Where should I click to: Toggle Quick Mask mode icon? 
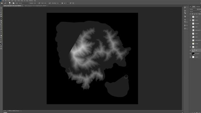[x=1, y=46]
